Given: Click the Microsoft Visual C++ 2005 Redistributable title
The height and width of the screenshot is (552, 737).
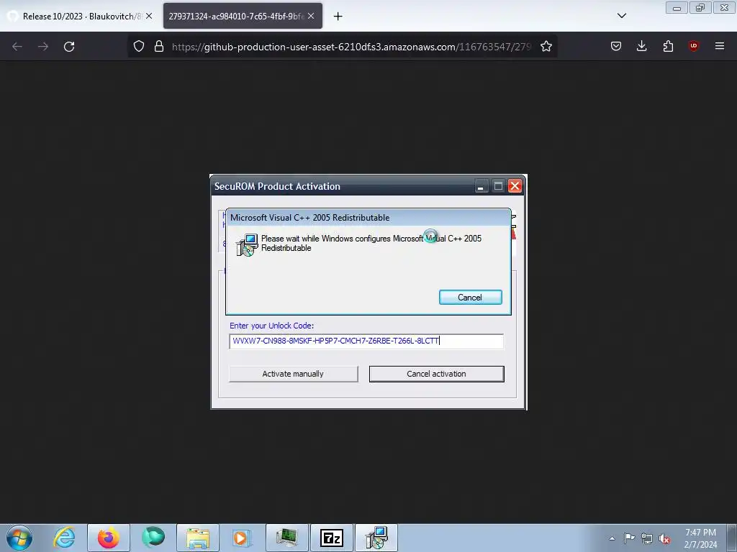Looking at the screenshot, I should pos(309,218).
